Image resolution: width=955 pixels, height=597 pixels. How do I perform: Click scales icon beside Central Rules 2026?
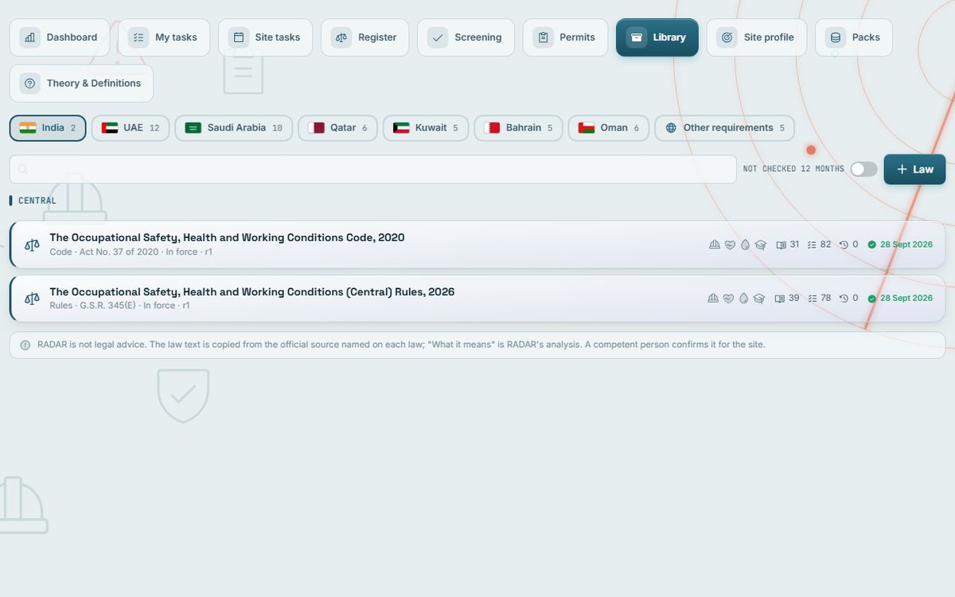click(32, 298)
